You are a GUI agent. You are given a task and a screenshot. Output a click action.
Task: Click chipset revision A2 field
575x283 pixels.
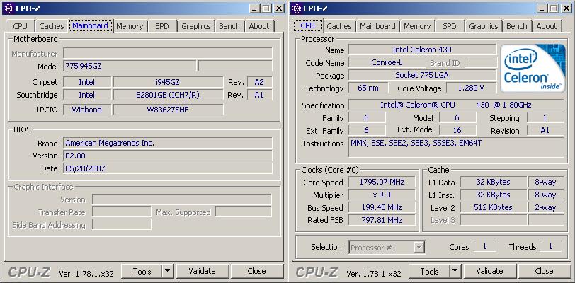260,82
